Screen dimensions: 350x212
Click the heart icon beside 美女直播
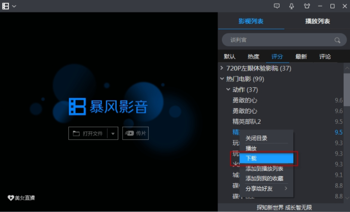pyautogui.click(x=10, y=198)
